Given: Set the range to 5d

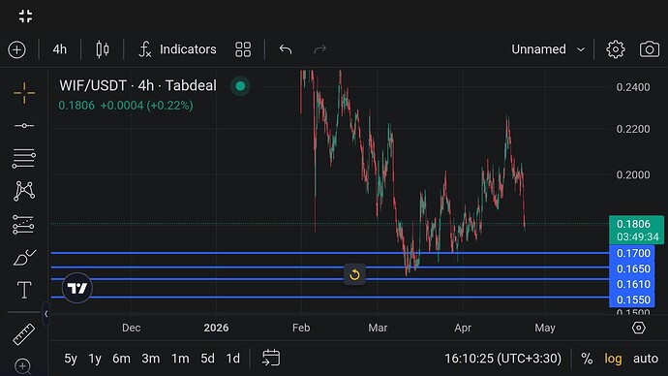Looking at the screenshot, I should [x=208, y=359].
